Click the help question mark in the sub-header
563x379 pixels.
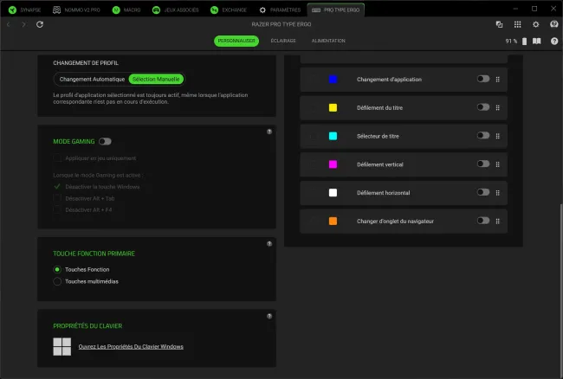(x=554, y=42)
